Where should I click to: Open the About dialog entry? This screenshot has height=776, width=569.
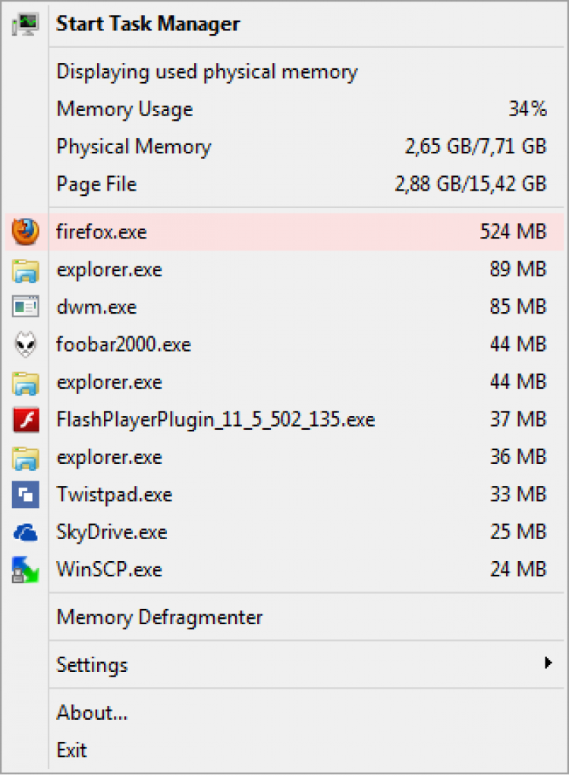coord(92,712)
